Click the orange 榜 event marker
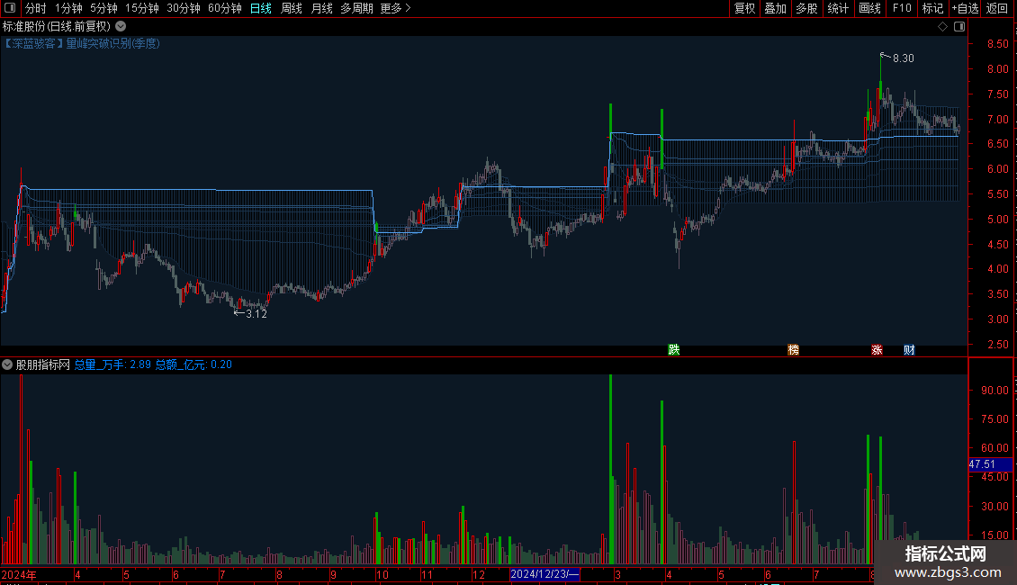 [793, 349]
